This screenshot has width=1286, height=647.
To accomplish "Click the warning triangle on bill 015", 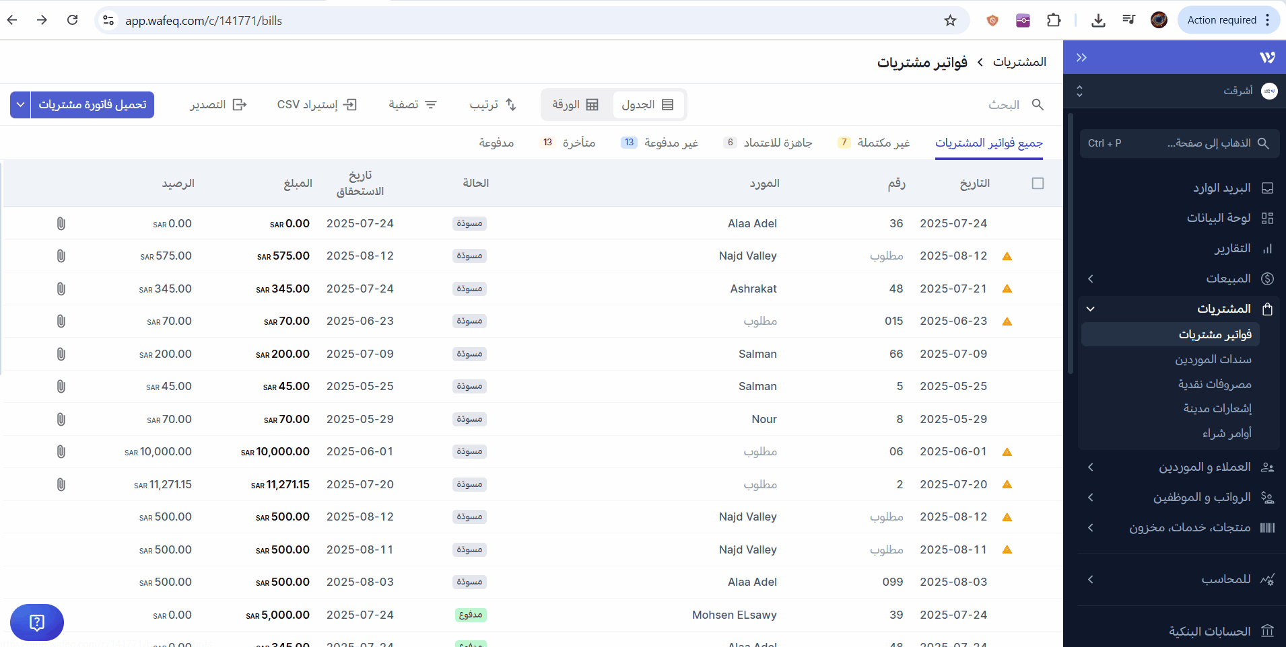I will point(1007,321).
